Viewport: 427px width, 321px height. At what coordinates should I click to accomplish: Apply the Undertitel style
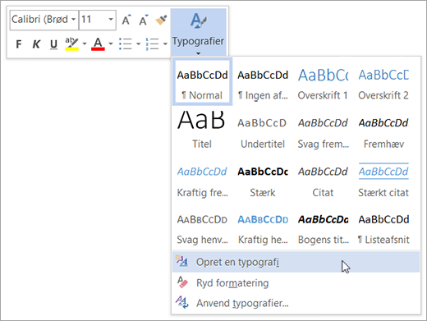pyautogui.click(x=263, y=133)
